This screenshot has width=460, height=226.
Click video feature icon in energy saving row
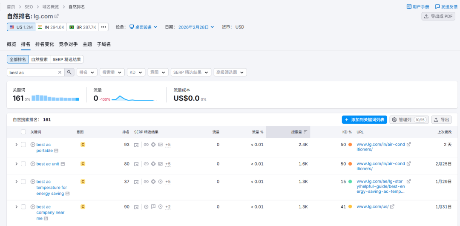click(160, 182)
